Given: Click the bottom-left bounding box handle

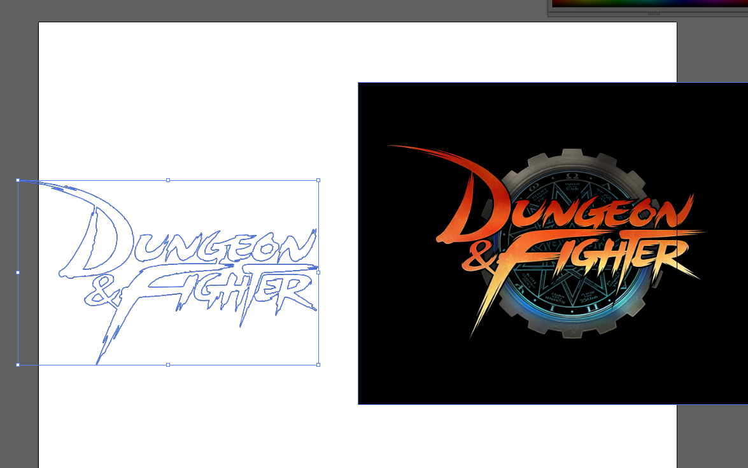Looking at the screenshot, I should point(18,365).
